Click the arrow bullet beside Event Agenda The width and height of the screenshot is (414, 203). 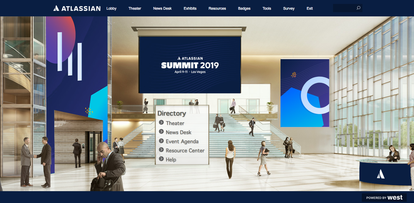pyautogui.click(x=161, y=141)
